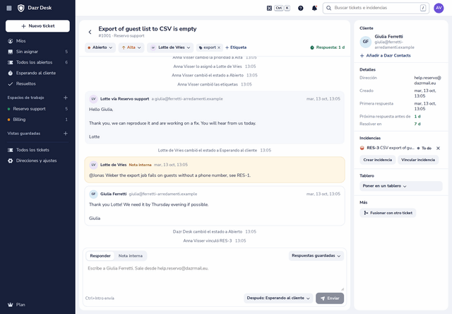Open the Alta priority dropdown
The width and height of the screenshot is (452, 314).
131,47
